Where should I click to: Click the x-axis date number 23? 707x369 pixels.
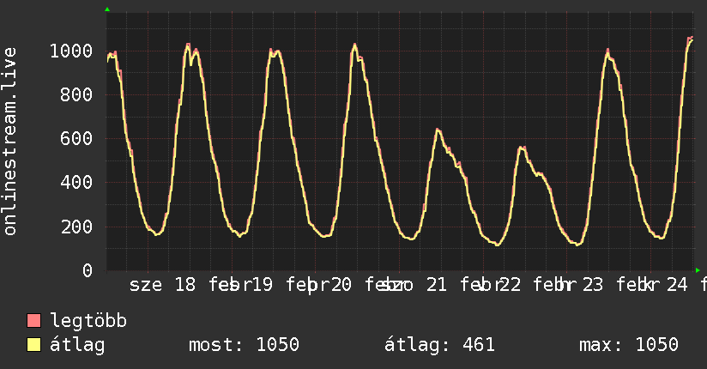click(593, 285)
